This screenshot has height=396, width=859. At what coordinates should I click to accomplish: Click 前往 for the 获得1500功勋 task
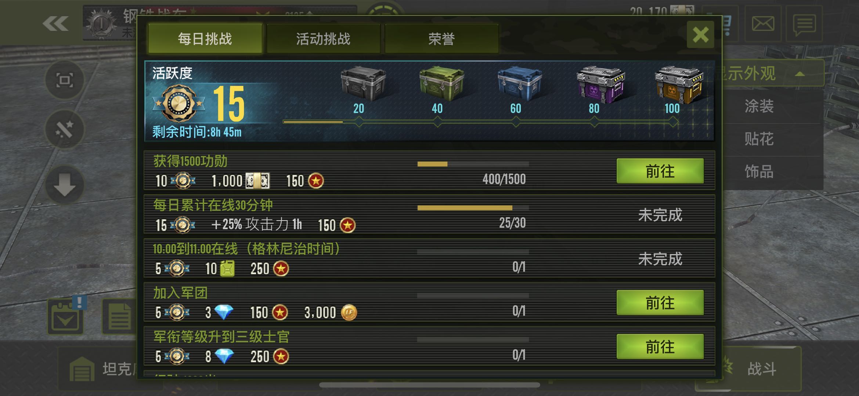(660, 171)
